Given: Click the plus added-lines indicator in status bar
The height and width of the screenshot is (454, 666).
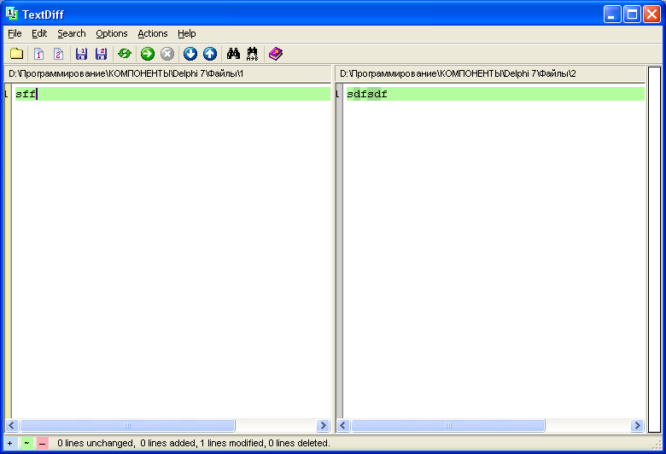Looking at the screenshot, I should (x=9, y=443).
